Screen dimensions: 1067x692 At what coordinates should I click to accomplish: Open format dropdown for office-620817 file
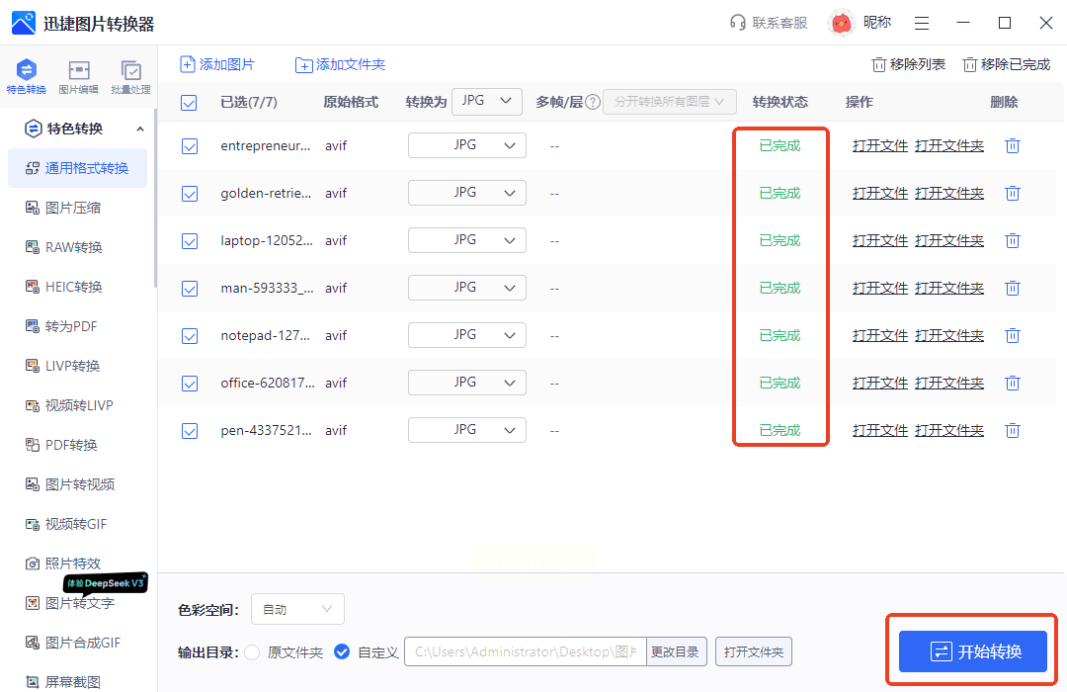point(466,383)
